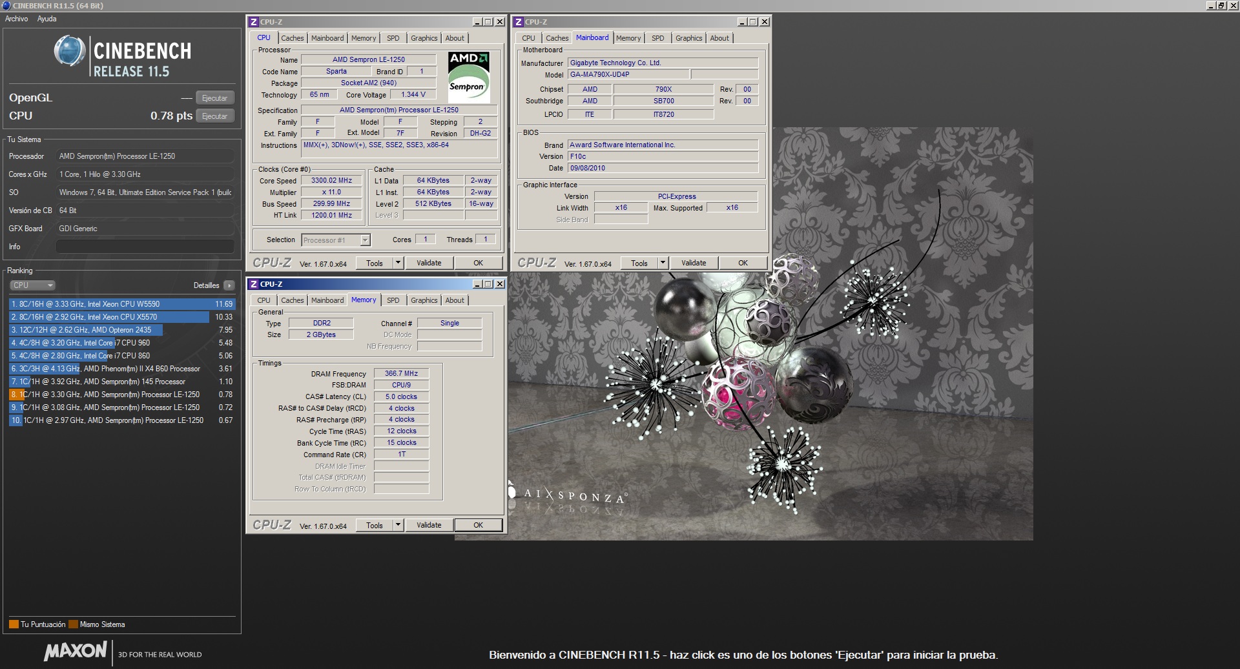Open SPD tab in top-left CPU-Z window
The height and width of the screenshot is (669, 1240).
[x=393, y=38]
